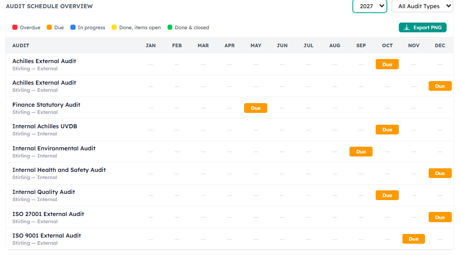Click the Internal Quality Audit October Due badge
Screen dimensions: 461x255
tap(387, 195)
